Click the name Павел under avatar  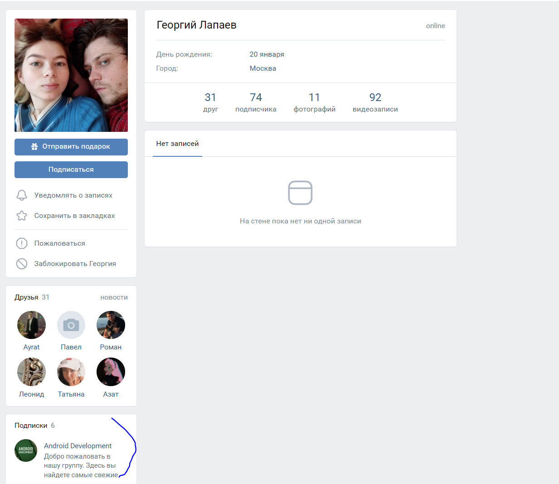click(x=71, y=347)
